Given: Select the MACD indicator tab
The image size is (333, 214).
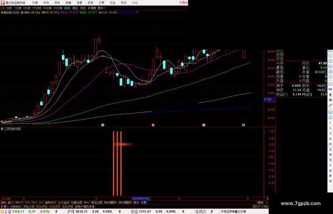Looking at the screenshot, I should click(x=19, y=203).
